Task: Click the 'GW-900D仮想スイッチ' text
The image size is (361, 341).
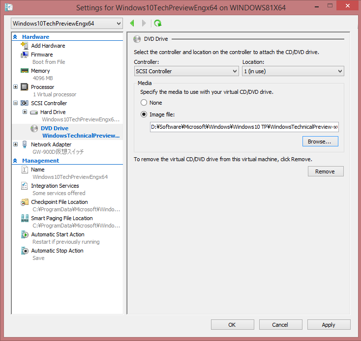Action: click(58, 152)
